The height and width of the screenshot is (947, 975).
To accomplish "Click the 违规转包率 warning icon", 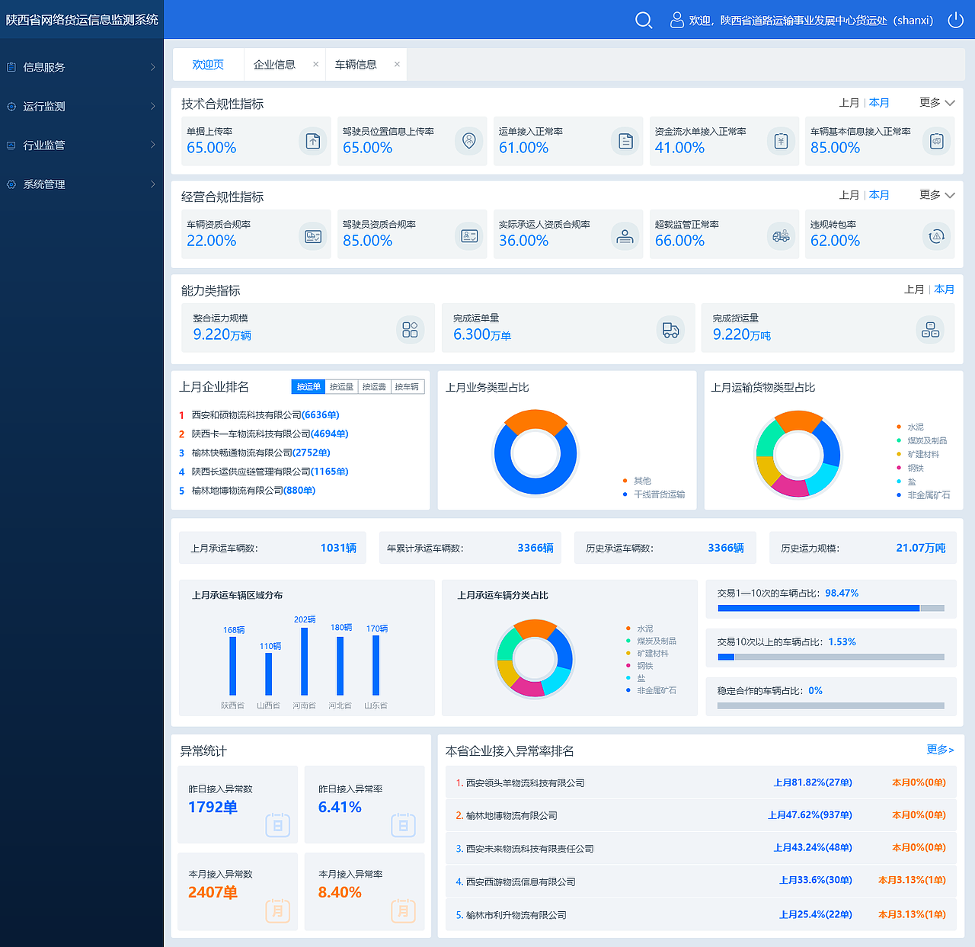I will (x=937, y=236).
